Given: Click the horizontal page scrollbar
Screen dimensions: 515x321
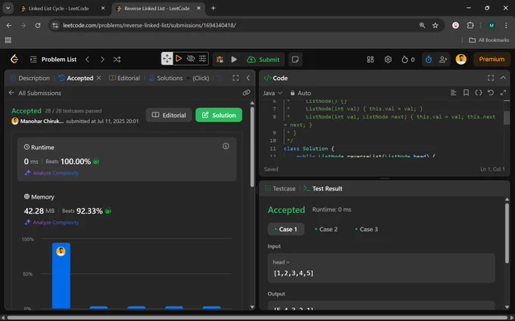Looking at the screenshot, I should tap(257, 318).
